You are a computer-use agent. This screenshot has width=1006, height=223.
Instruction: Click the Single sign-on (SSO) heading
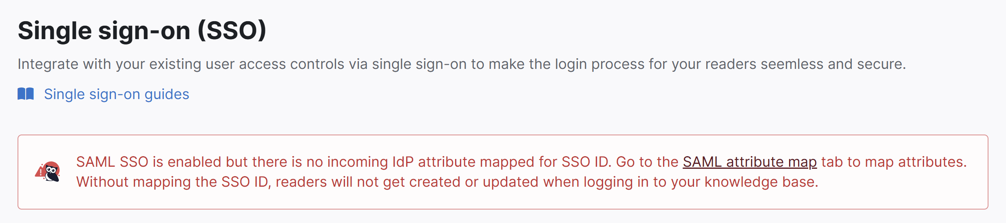(142, 31)
